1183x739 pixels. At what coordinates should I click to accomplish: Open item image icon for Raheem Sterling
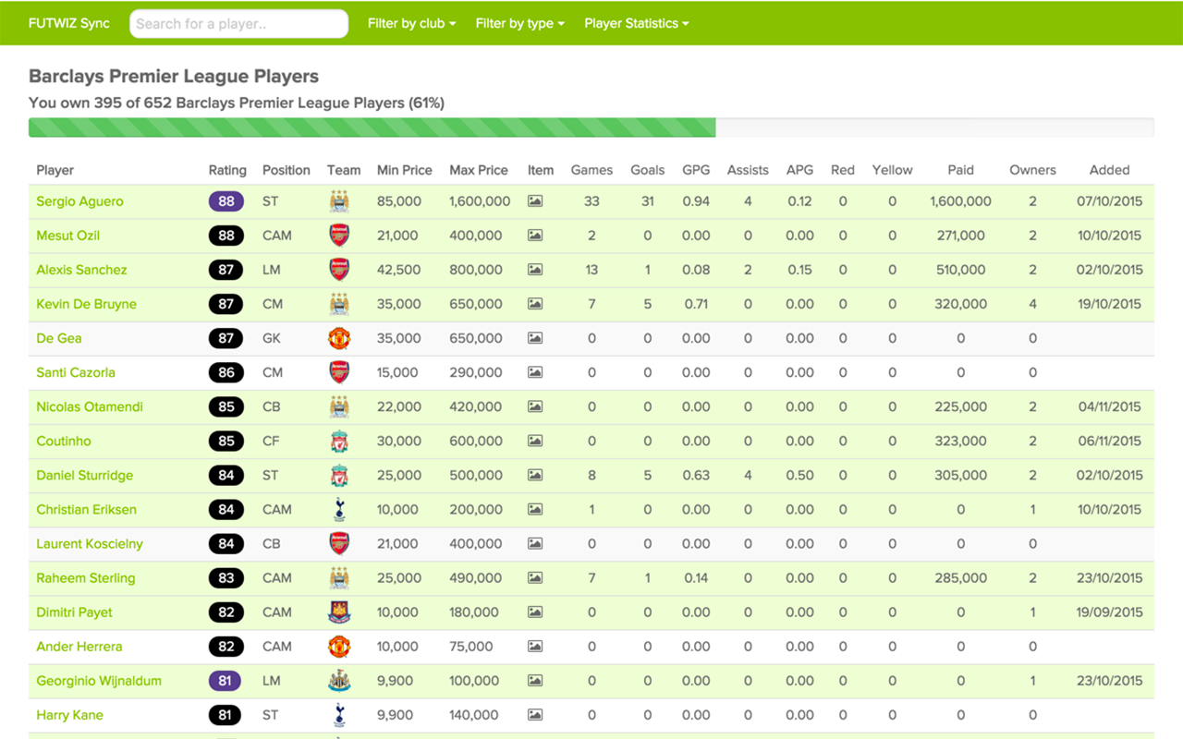pyautogui.click(x=535, y=577)
